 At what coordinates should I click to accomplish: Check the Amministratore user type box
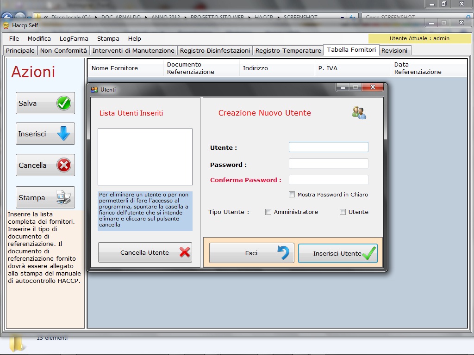click(x=268, y=212)
